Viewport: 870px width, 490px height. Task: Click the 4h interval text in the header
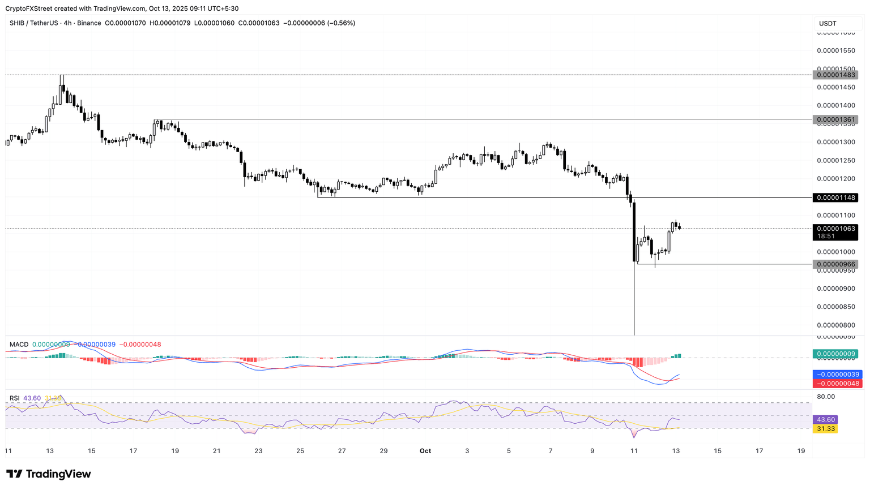pyautogui.click(x=68, y=23)
